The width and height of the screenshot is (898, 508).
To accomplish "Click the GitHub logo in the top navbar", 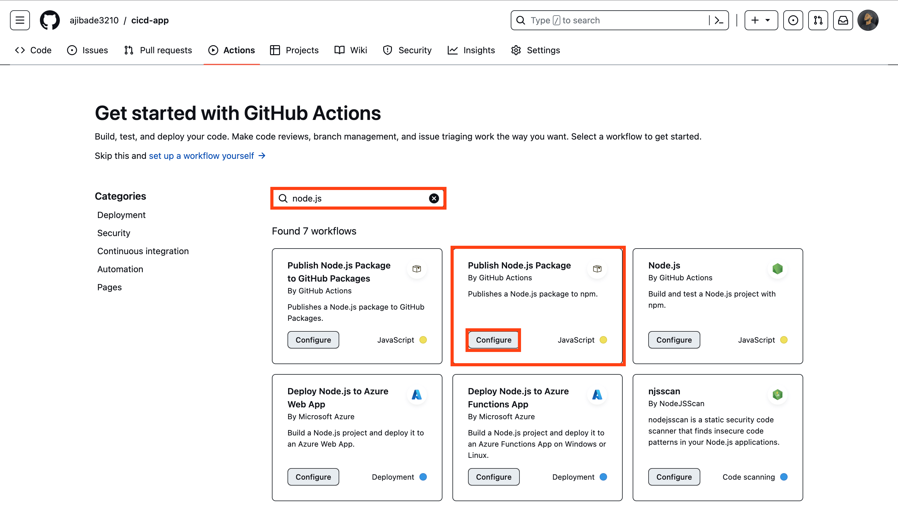I will (49, 20).
